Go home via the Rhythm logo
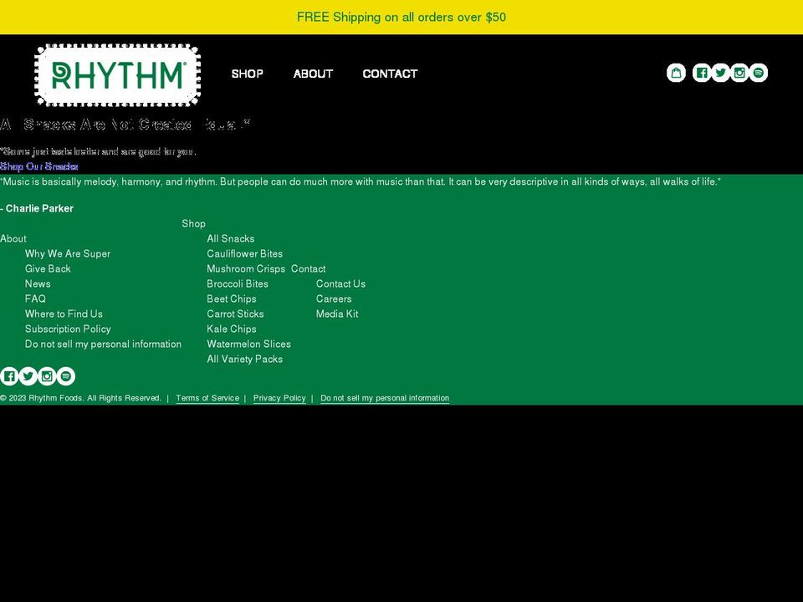 (x=118, y=75)
